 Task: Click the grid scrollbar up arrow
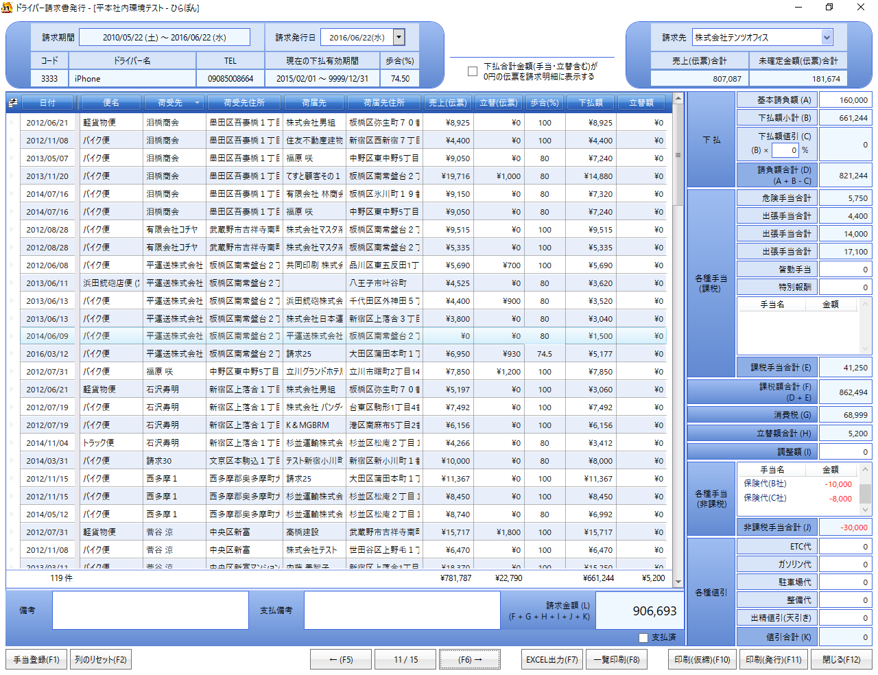(678, 99)
